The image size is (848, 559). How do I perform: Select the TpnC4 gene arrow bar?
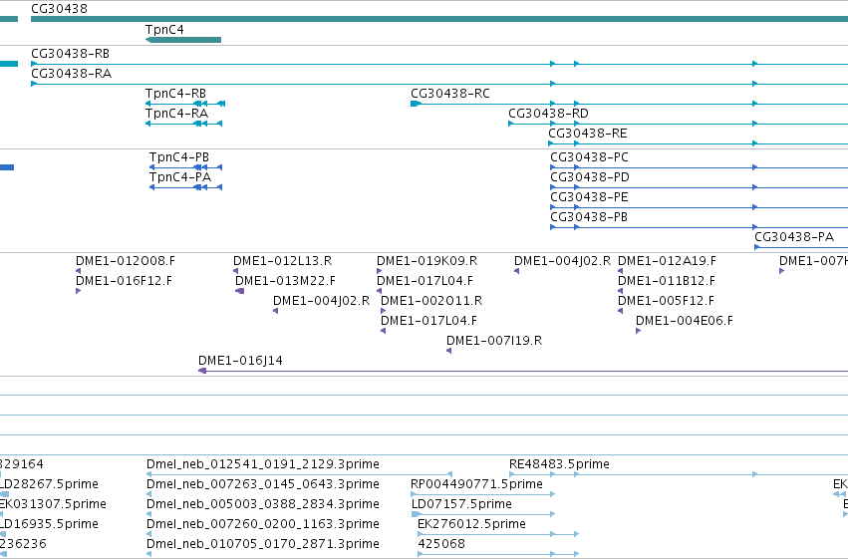pos(183,40)
